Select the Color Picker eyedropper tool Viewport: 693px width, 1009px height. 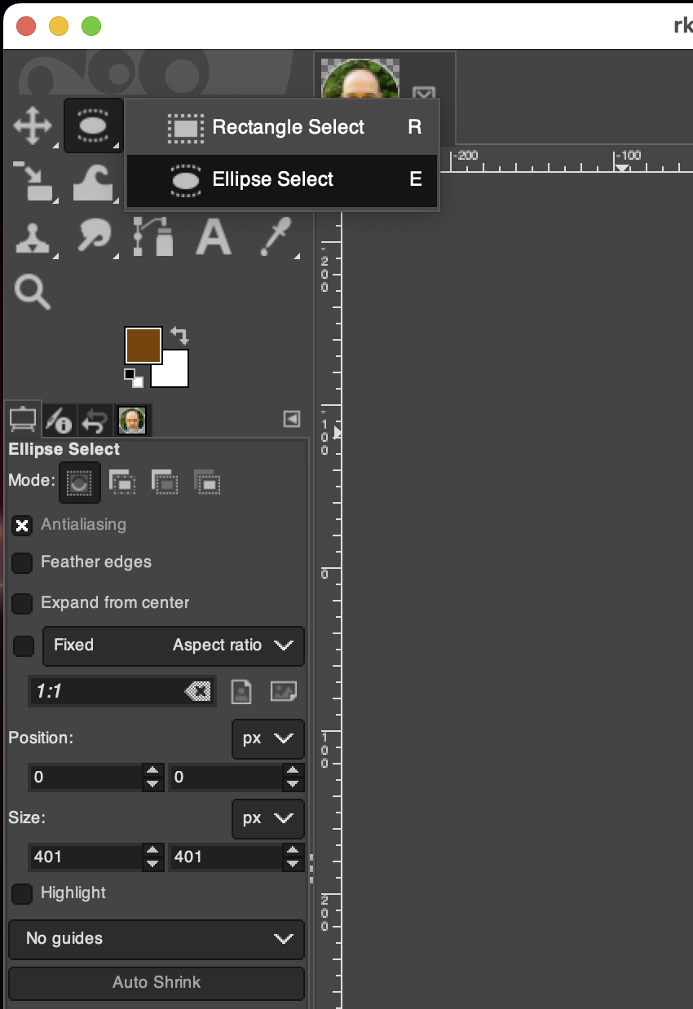click(x=273, y=237)
